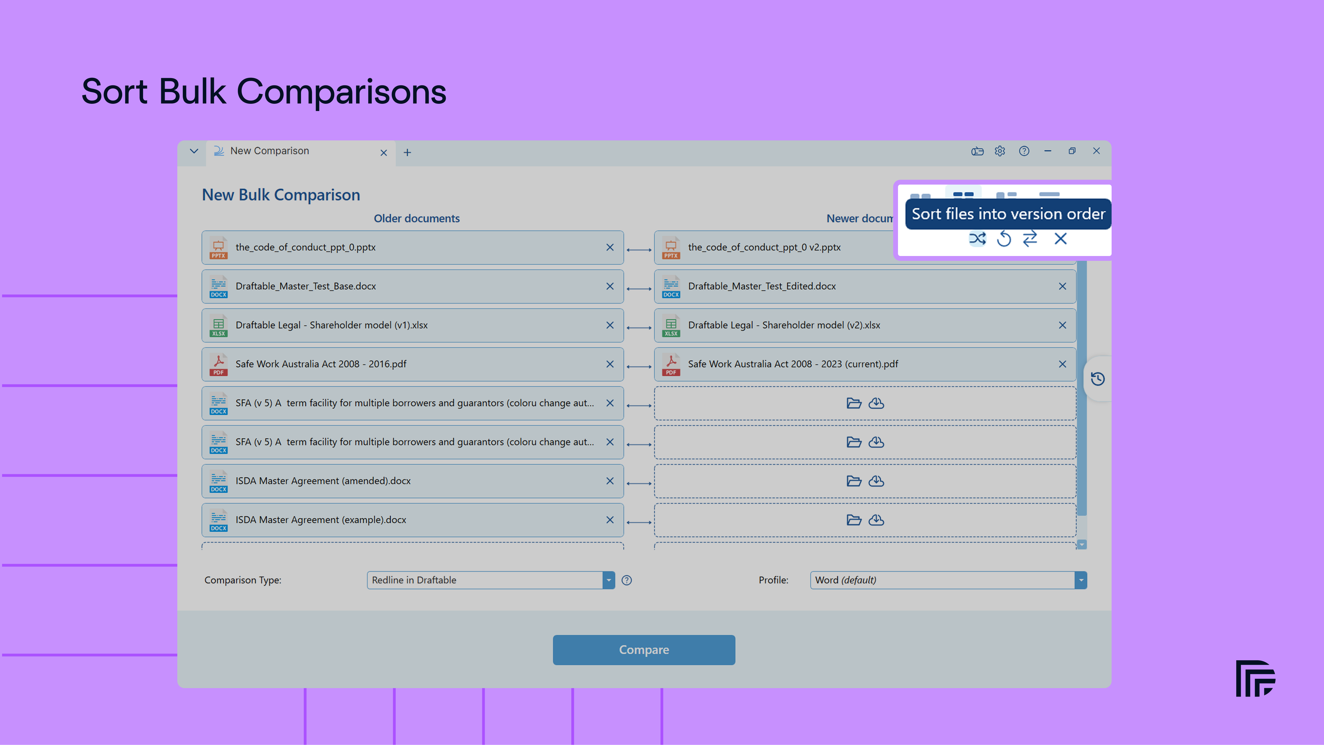Click the Older documents column heading
This screenshot has width=1324, height=745.
point(417,218)
